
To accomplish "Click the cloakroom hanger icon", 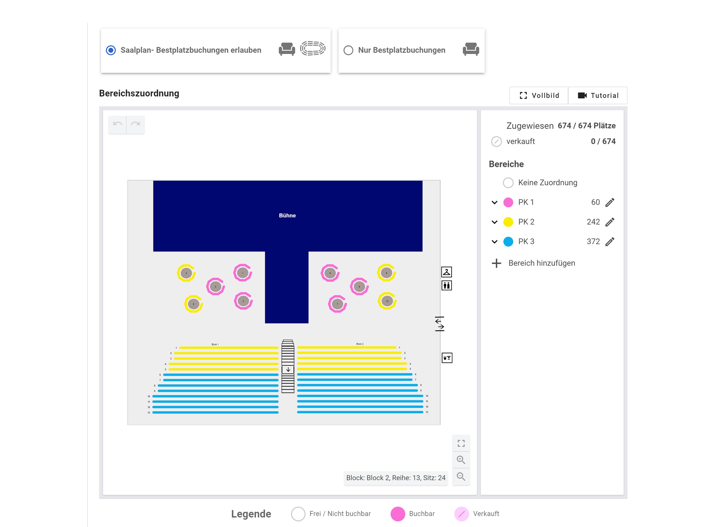I will 446,272.
